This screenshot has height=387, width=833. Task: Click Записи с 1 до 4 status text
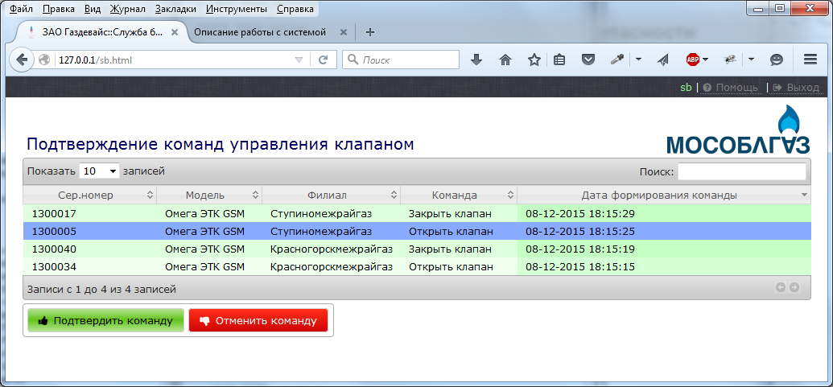coord(101,290)
